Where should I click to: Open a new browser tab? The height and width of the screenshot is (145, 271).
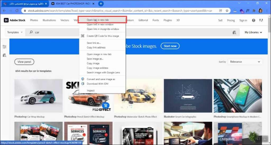coord(101,3)
